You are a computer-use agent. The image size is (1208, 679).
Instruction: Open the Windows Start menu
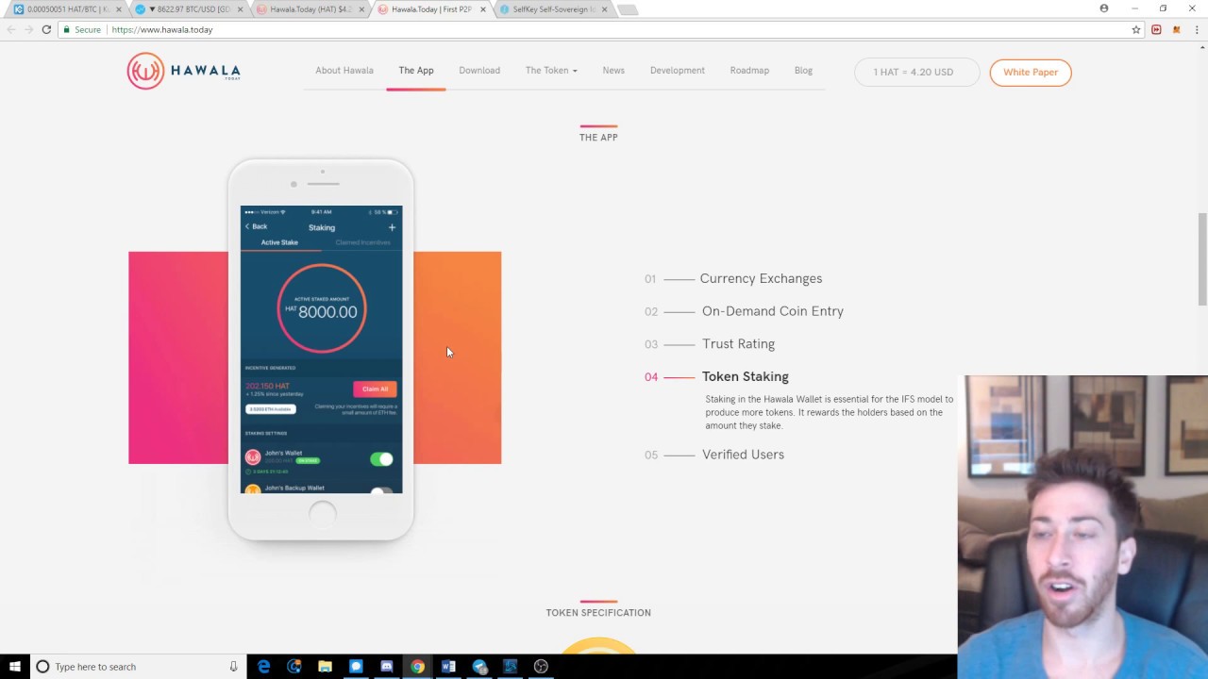pos(15,667)
